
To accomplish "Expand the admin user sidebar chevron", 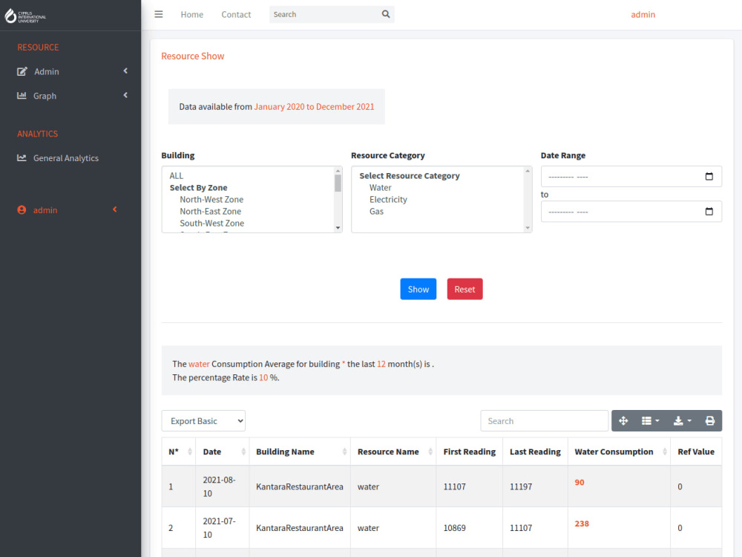I will [114, 209].
